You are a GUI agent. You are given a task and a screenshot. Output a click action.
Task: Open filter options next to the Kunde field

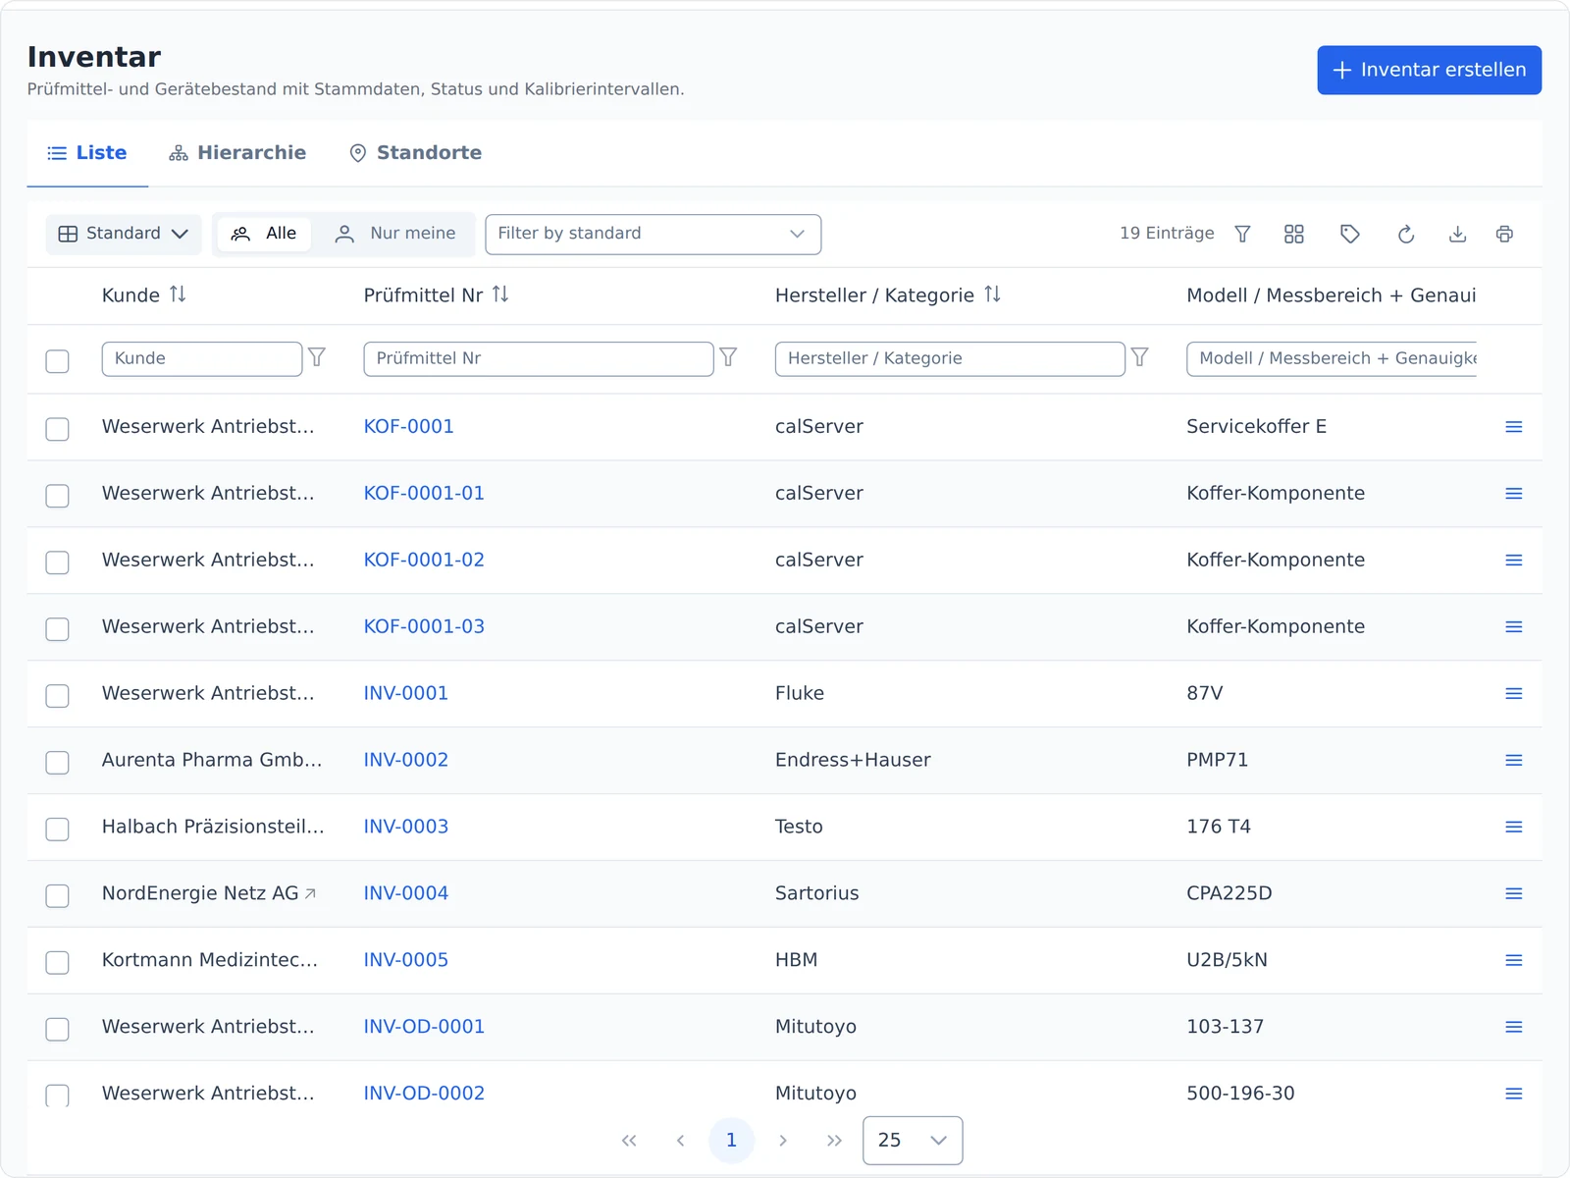tap(317, 357)
